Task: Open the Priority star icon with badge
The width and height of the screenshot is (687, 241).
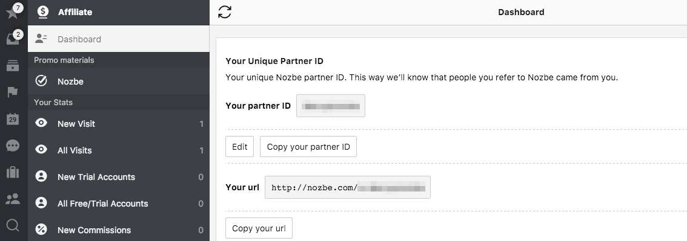Action: point(13,12)
